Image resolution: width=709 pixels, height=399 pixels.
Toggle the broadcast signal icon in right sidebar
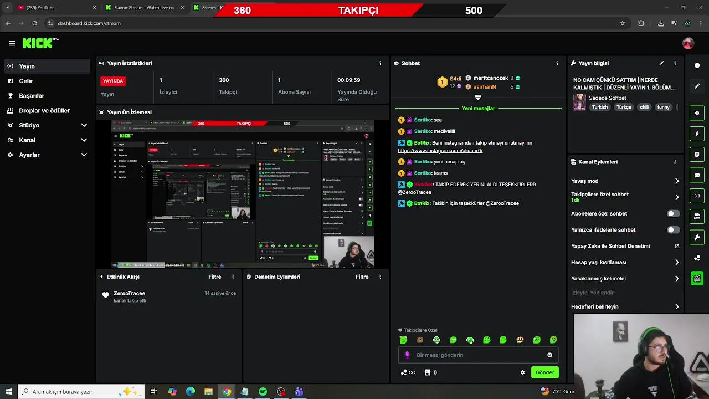tap(697, 196)
